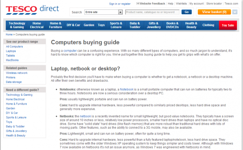This screenshot has height=150, width=243.
Task: Select Clothing in the navigation bar
Action: click(x=208, y=25)
